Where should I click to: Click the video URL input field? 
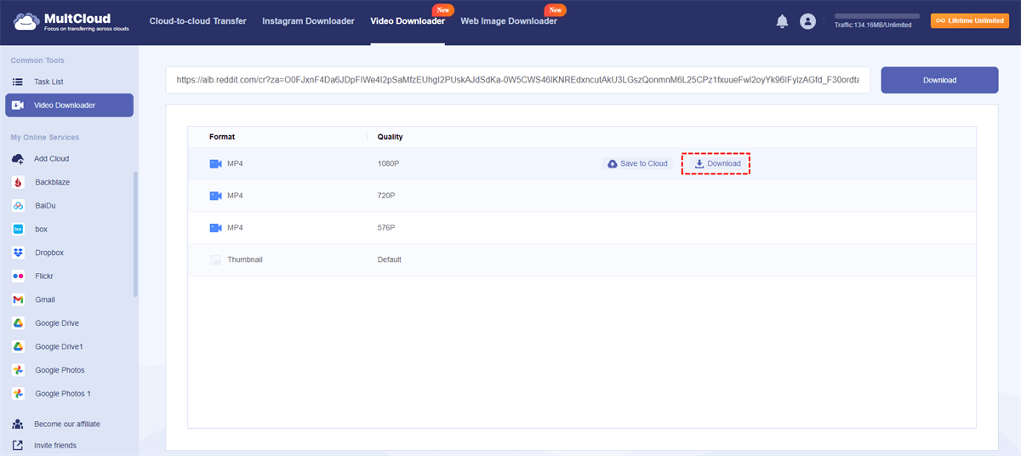coord(518,80)
